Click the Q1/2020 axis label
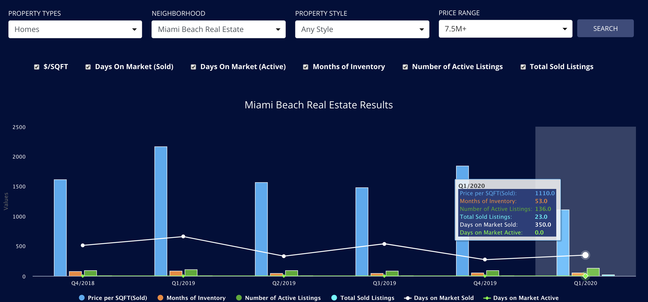 (x=585, y=283)
